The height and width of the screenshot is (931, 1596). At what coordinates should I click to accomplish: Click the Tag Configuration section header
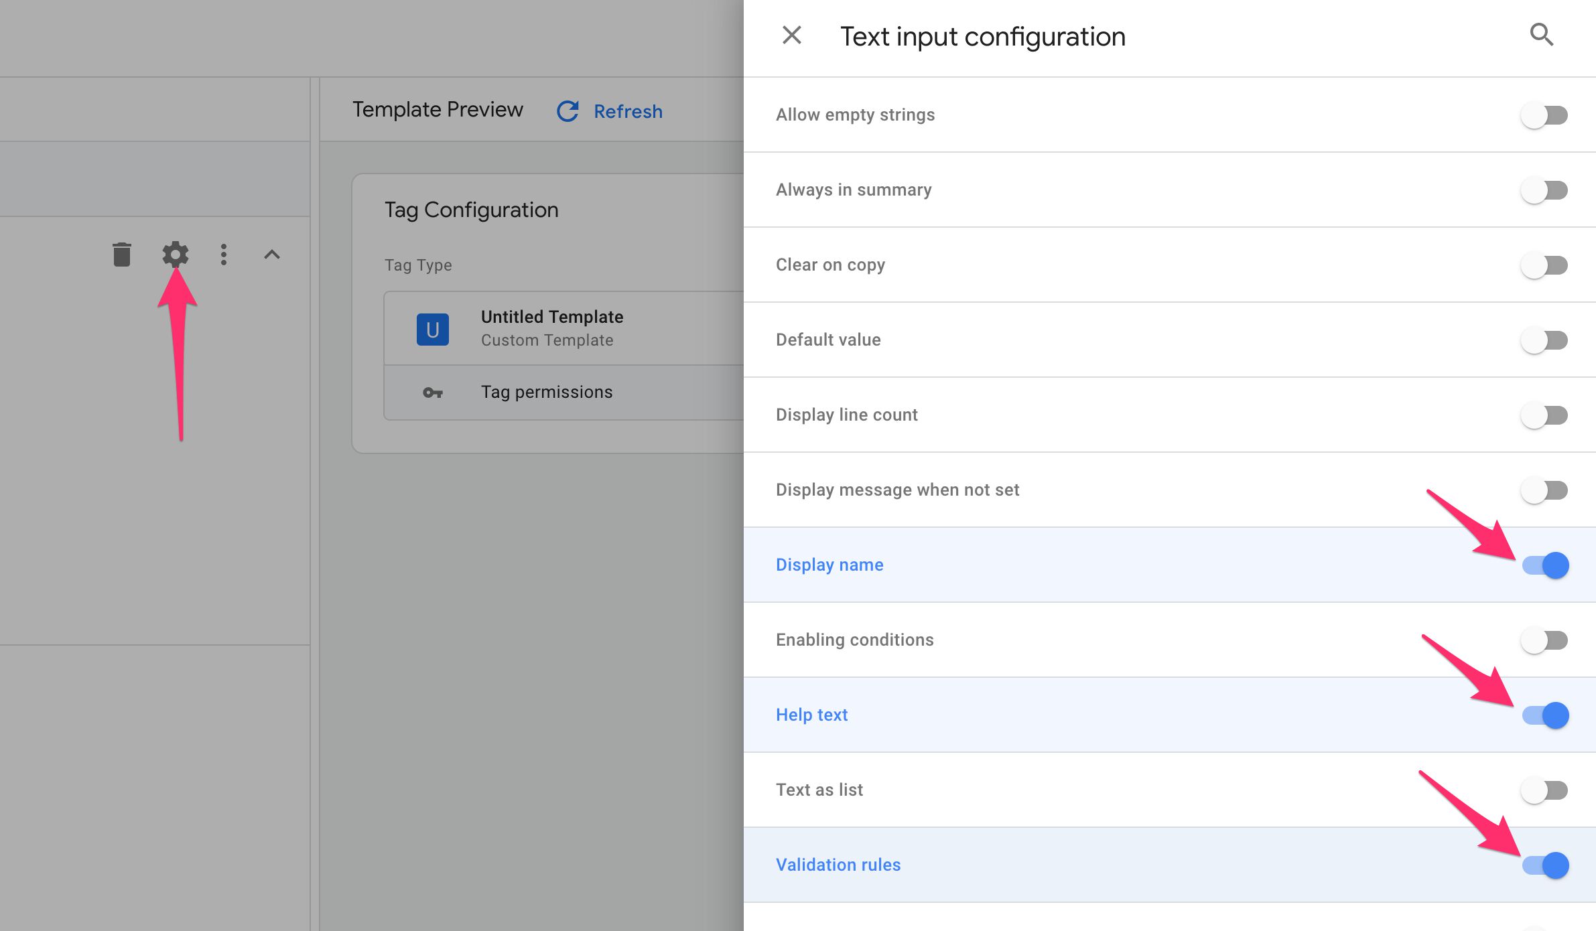(x=471, y=210)
